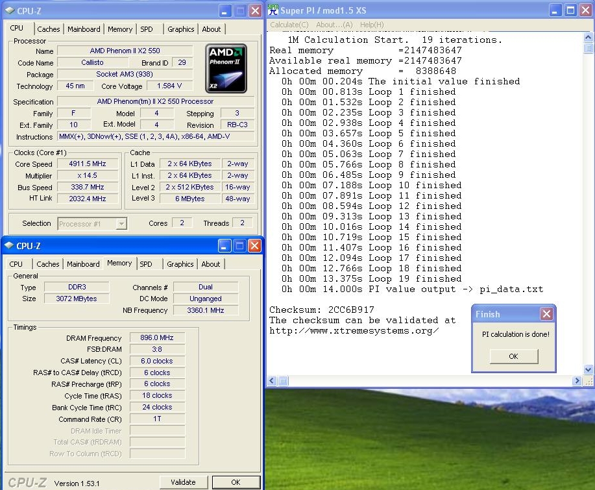
Task: Open the Calculate menu in Super PI
Action: pos(289,25)
